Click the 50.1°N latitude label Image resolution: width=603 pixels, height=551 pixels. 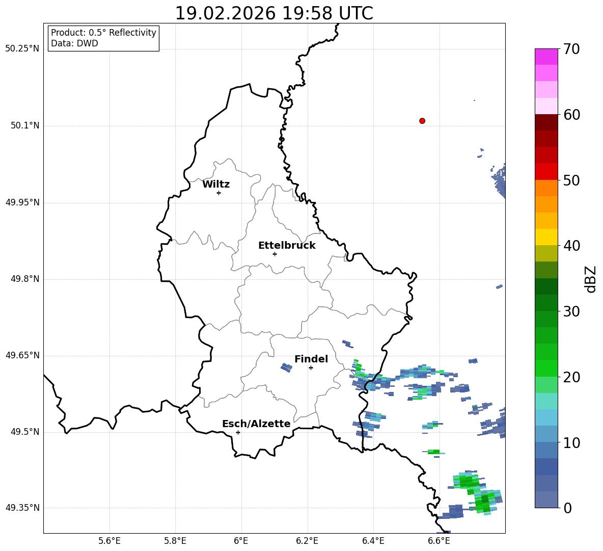(25, 125)
